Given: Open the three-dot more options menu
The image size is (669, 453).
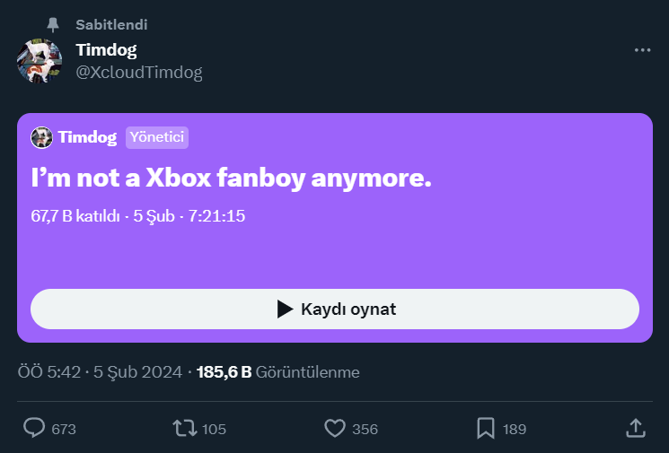Looking at the screenshot, I should (642, 50).
